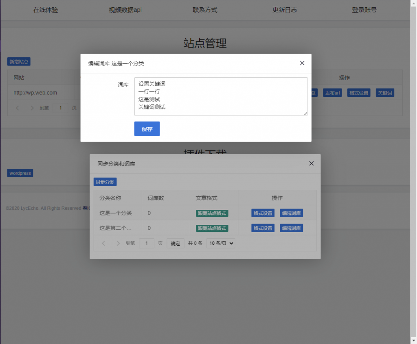Open 在线体验 navigation item
The height and width of the screenshot is (344, 417).
tap(46, 10)
